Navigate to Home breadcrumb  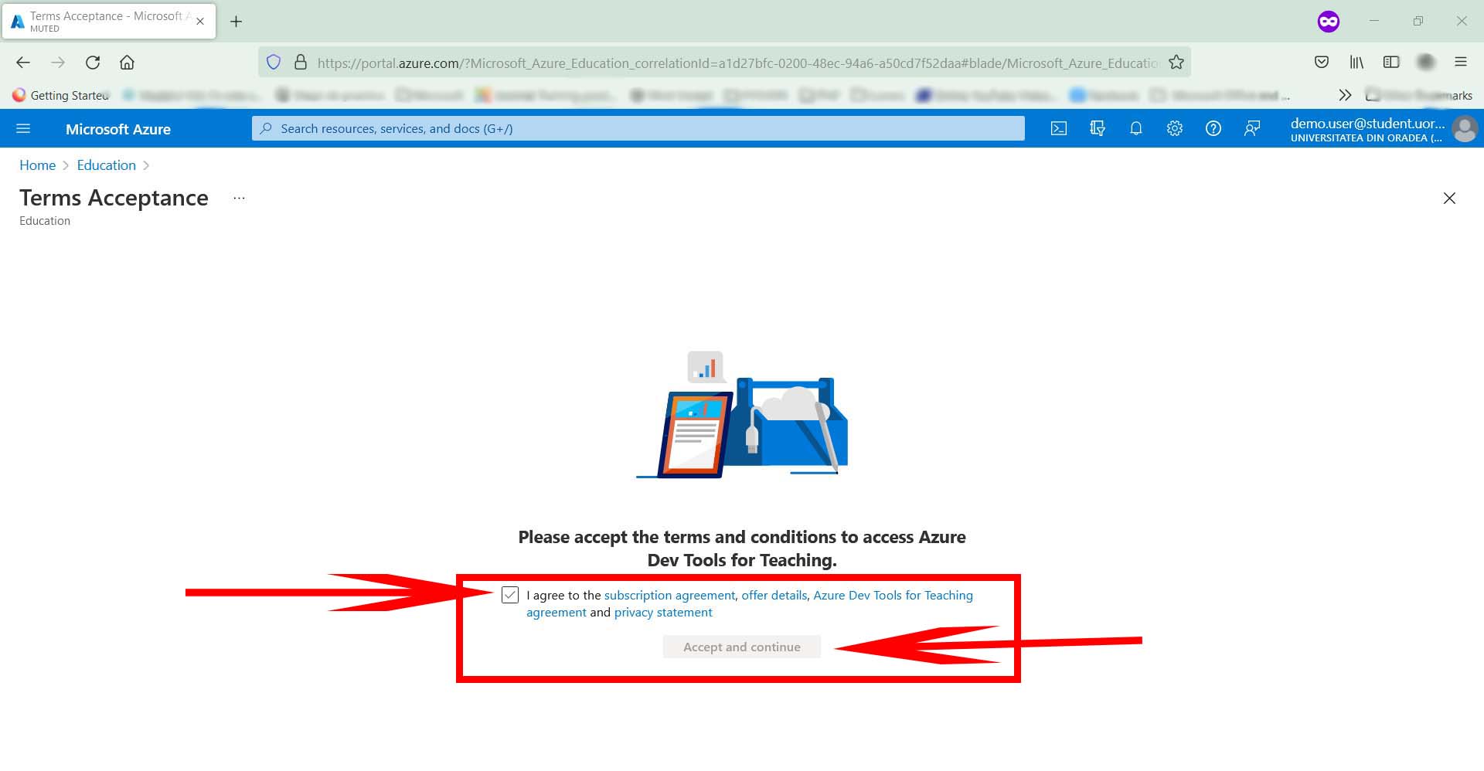(37, 165)
